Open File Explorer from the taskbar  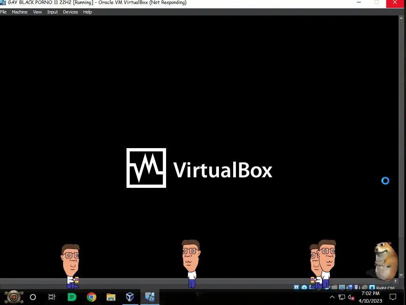tap(111, 297)
